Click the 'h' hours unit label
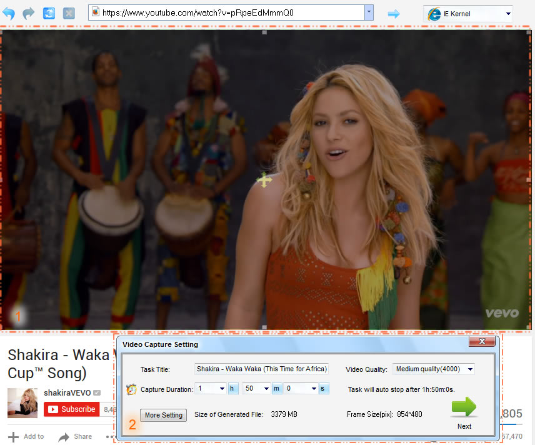Image resolution: width=535 pixels, height=445 pixels. (x=232, y=389)
